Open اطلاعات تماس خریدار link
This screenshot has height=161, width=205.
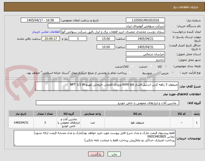point(46,32)
